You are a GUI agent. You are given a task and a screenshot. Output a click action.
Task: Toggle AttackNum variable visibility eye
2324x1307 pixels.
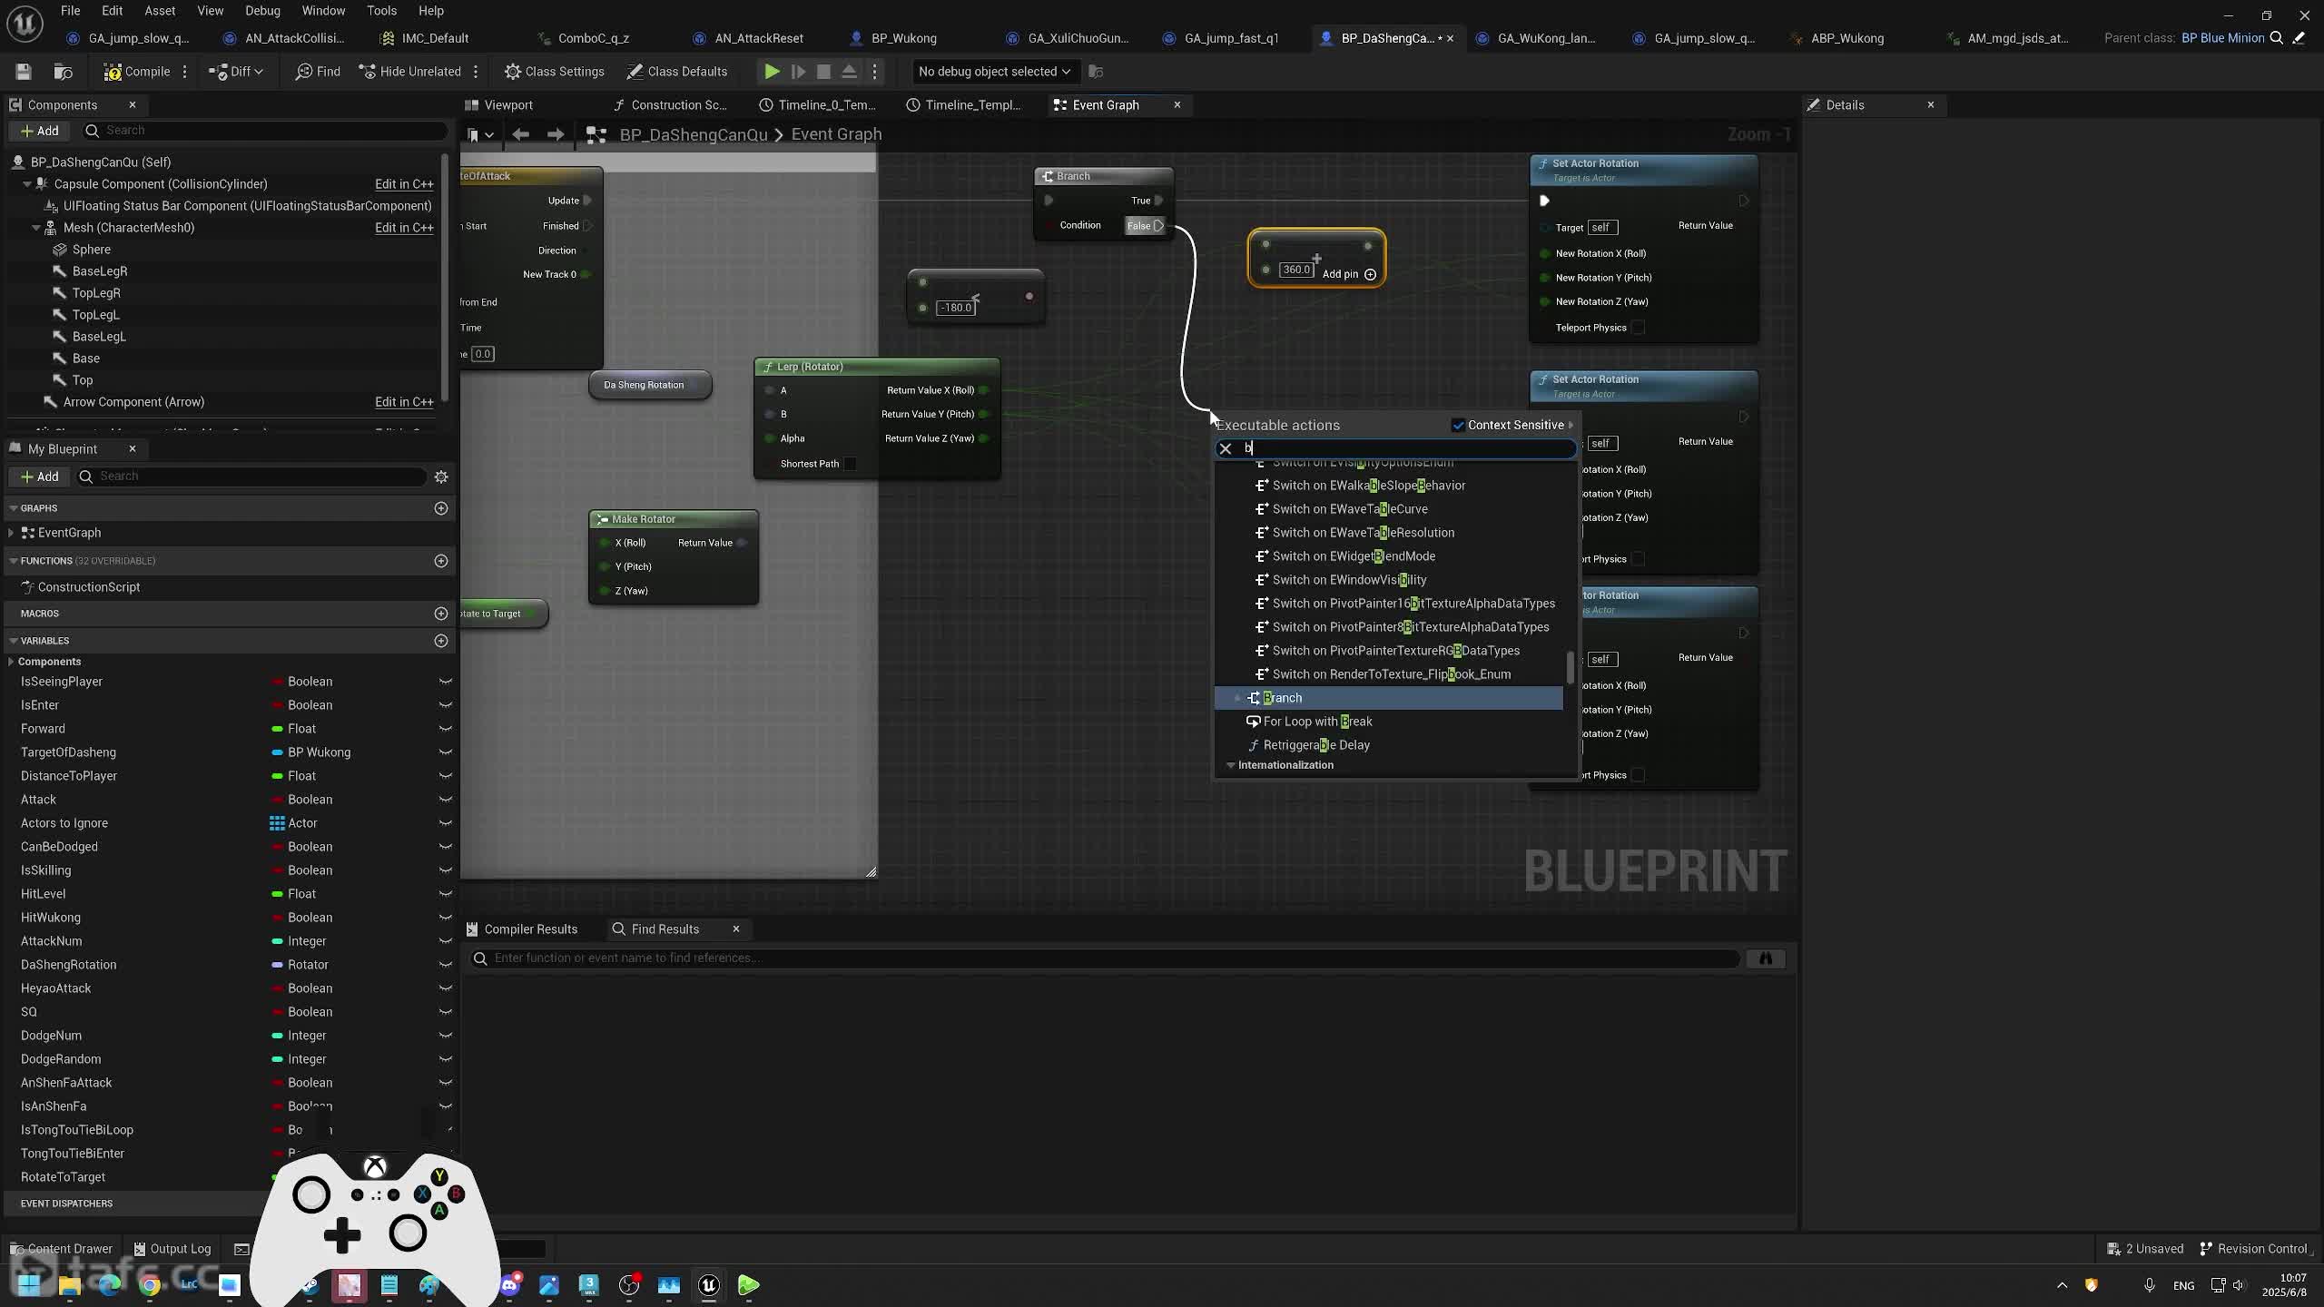coord(446,941)
